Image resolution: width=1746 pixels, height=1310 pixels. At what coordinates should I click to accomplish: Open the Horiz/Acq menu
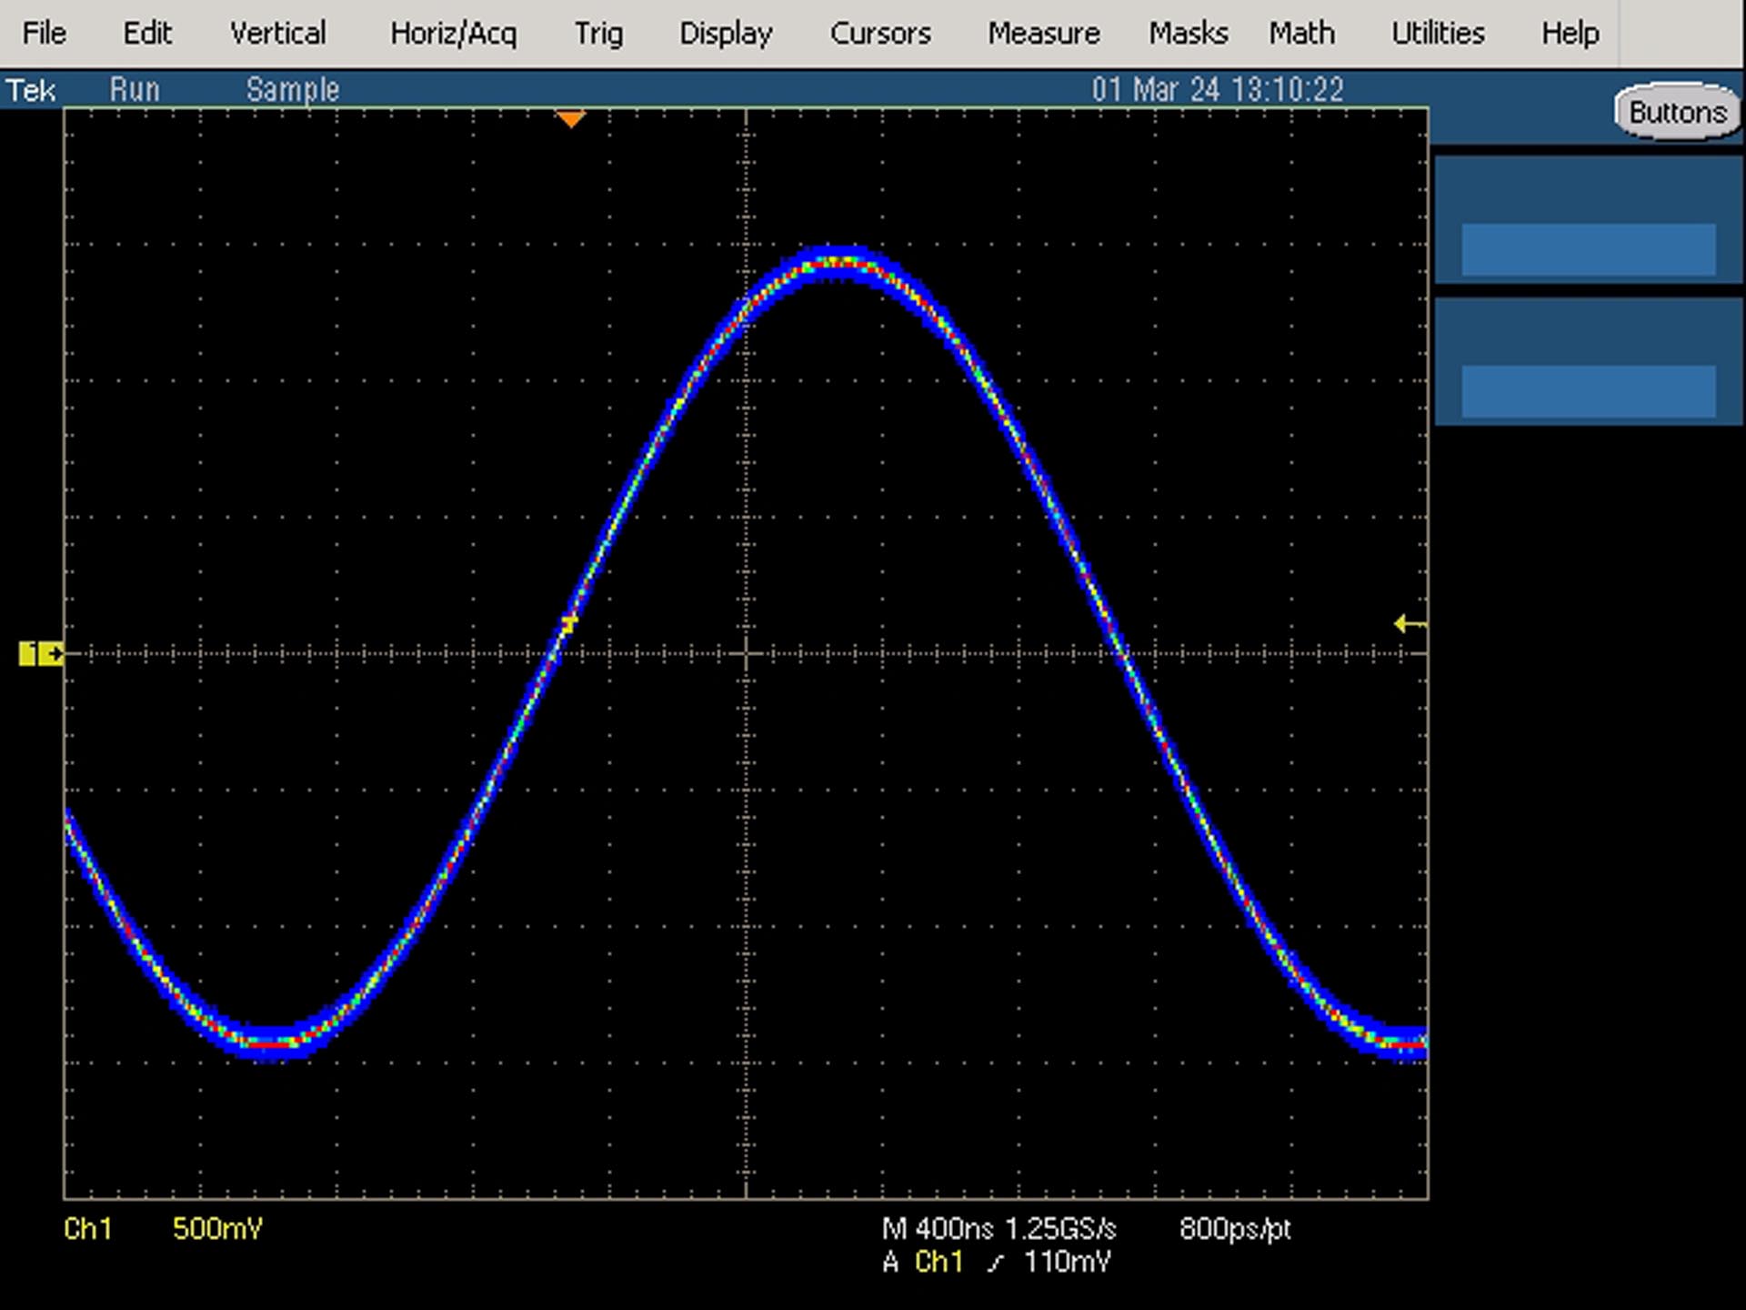click(453, 34)
